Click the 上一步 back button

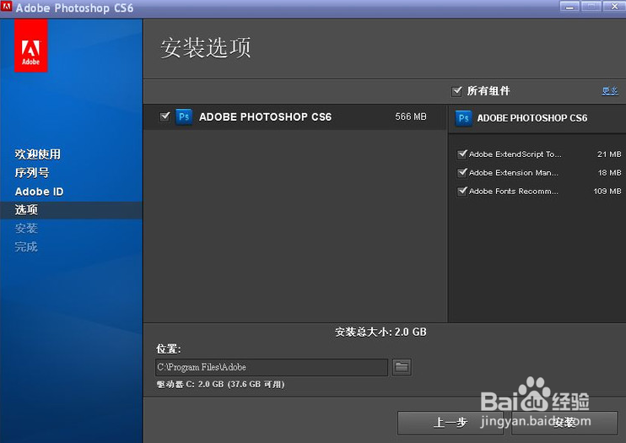pos(451,423)
